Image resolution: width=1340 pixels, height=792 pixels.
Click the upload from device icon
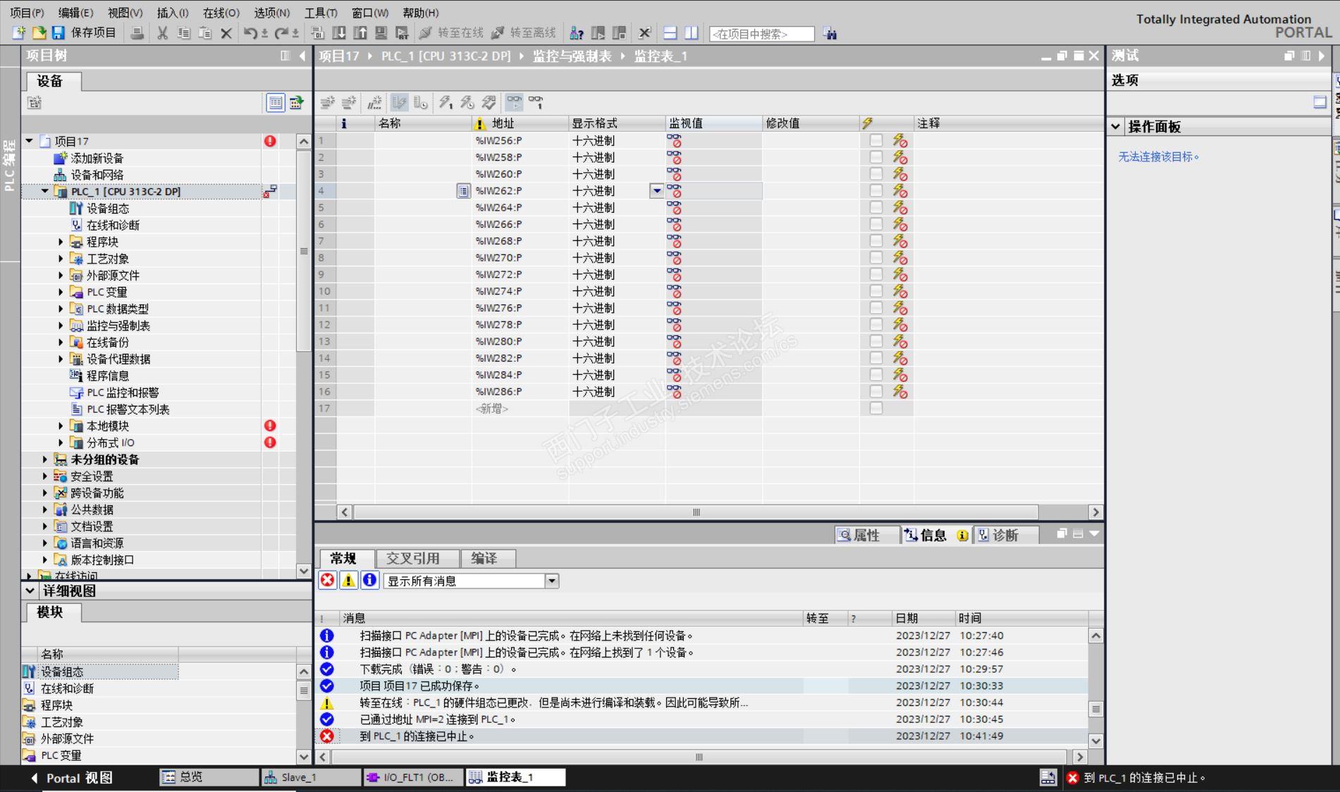tap(360, 33)
